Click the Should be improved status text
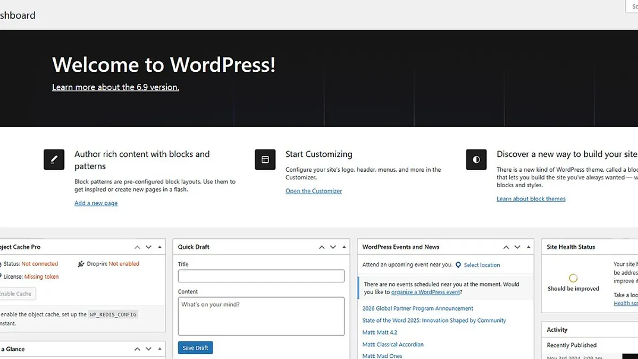The height and width of the screenshot is (359, 638). 573,289
